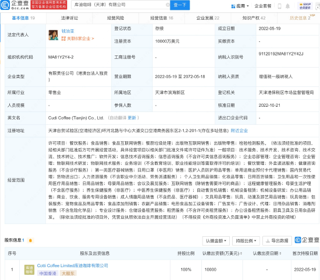Screen dimensions: 320x280
Task: Switch to 经营信息 tab
Action: pos(162,18)
